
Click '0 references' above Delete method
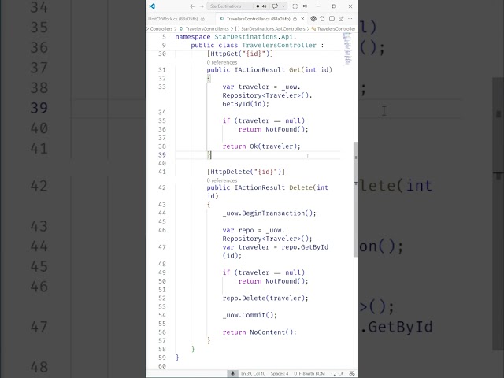222,180
